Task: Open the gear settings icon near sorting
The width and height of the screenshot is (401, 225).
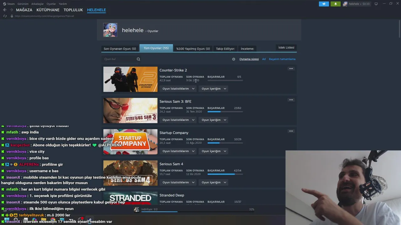Action: point(234,59)
